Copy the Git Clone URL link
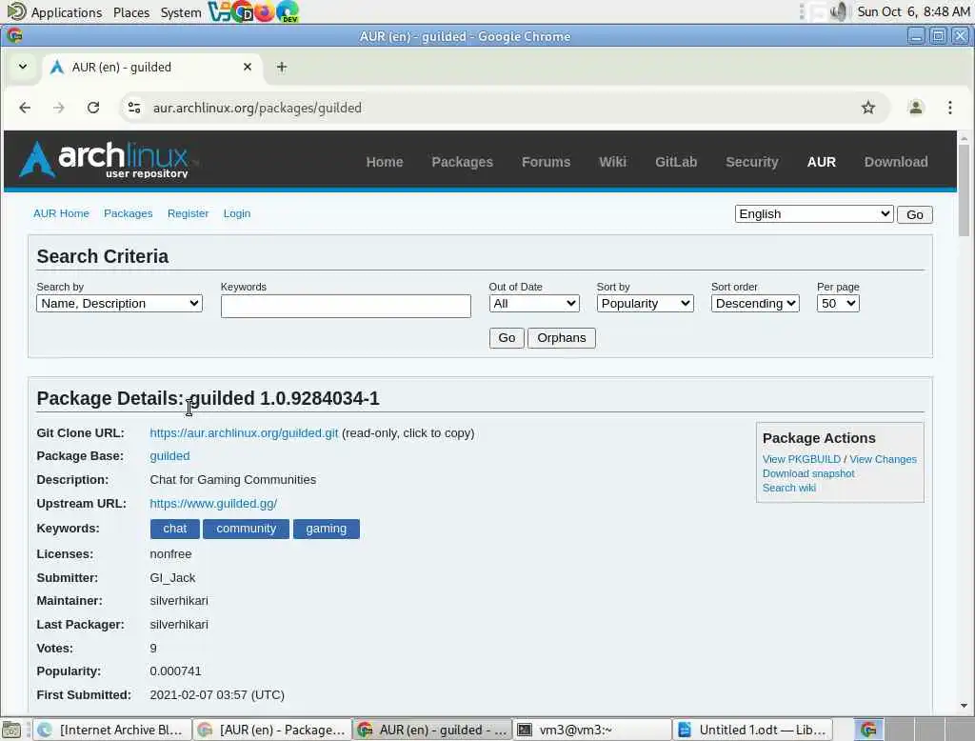 click(244, 433)
